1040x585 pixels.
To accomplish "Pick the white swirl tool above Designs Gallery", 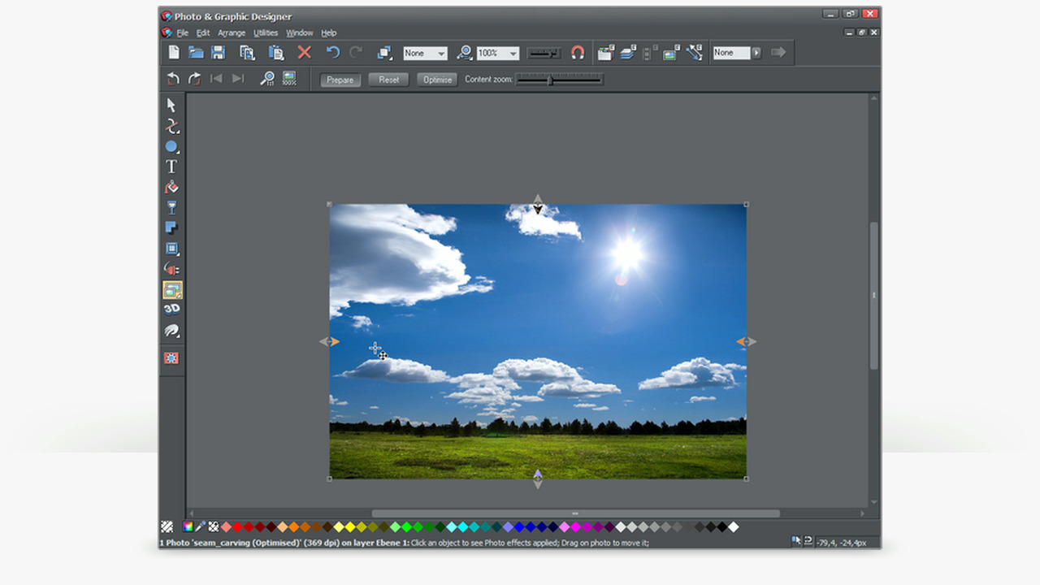I will click(171, 331).
